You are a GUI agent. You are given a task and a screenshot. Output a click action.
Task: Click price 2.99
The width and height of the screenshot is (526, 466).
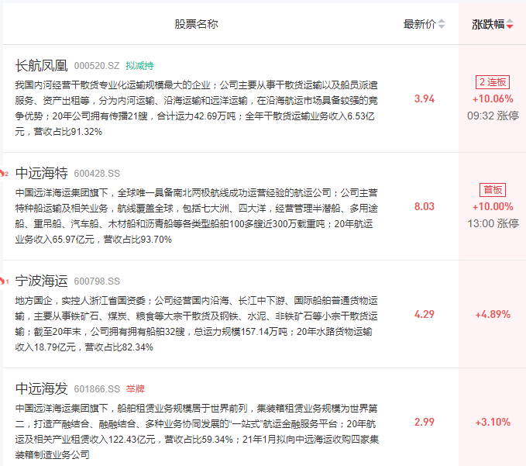(x=424, y=422)
